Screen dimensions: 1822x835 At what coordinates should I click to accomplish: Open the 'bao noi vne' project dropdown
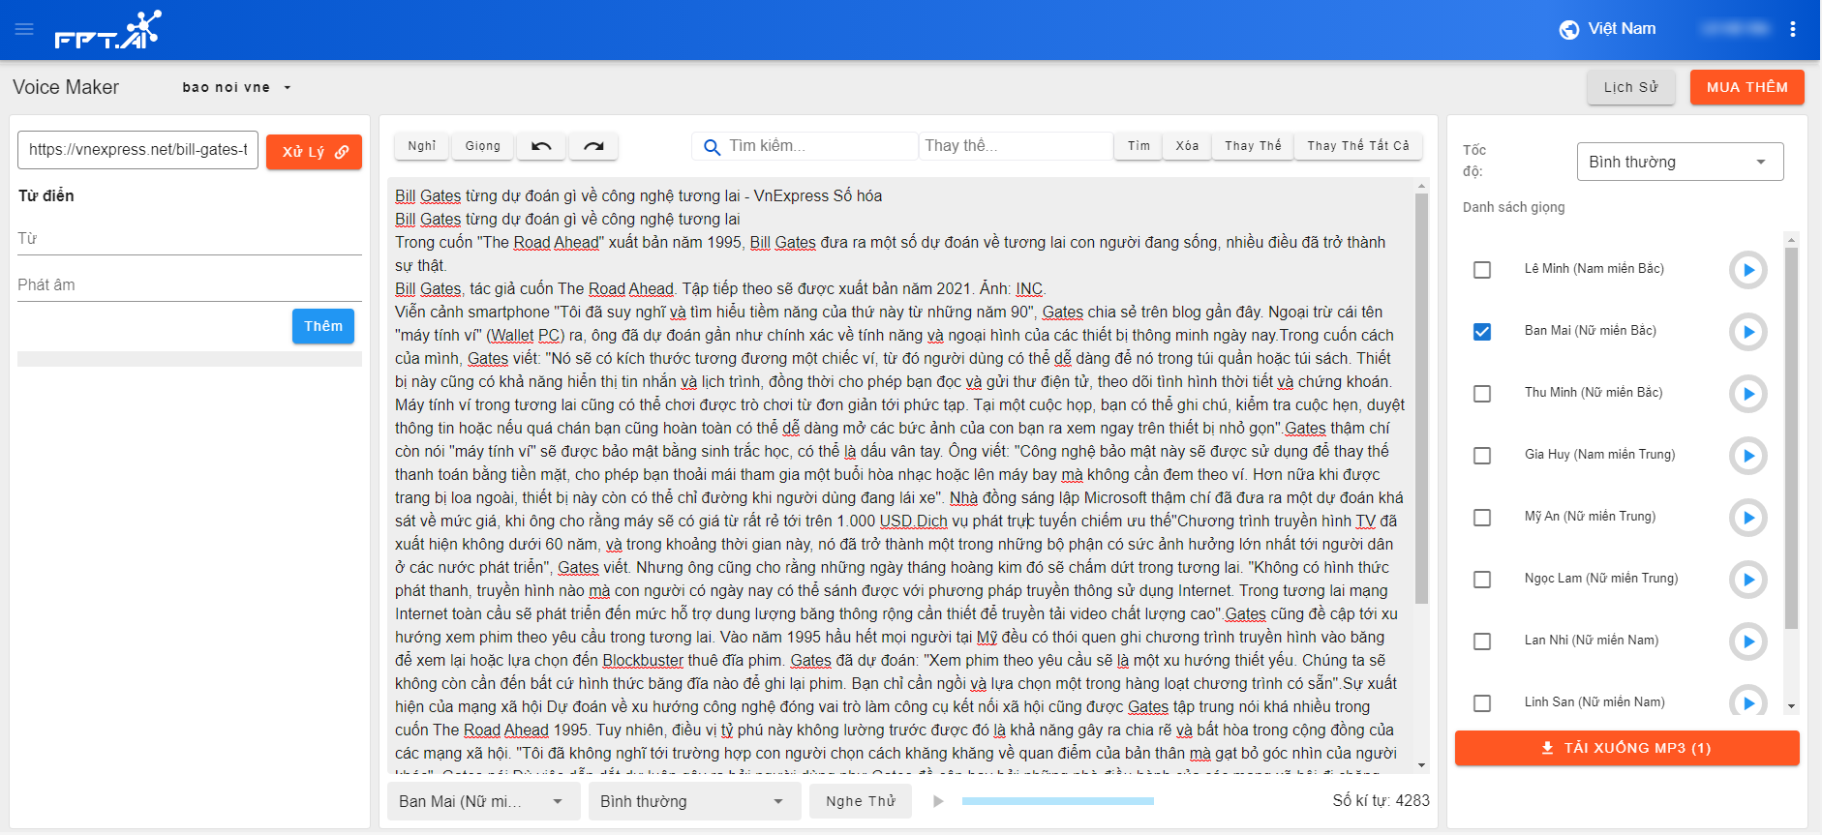[x=237, y=87]
